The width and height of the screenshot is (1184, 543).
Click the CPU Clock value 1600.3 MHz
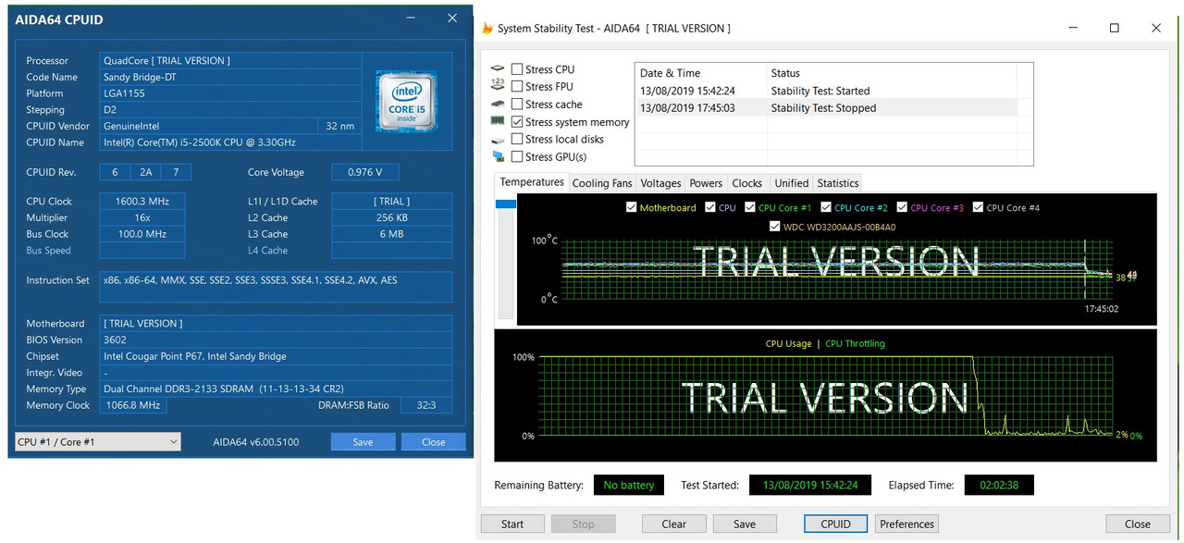[x=142, y=201]
